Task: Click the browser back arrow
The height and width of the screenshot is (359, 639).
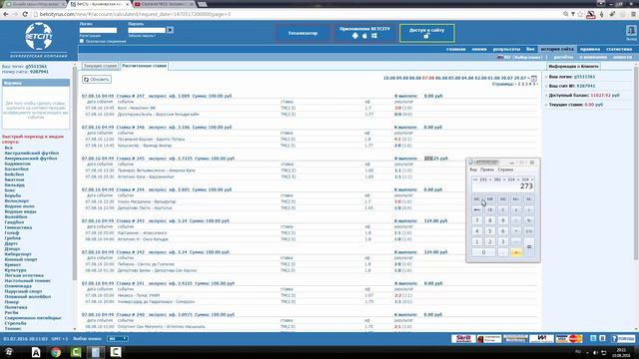Action: [x=6, y=14]
